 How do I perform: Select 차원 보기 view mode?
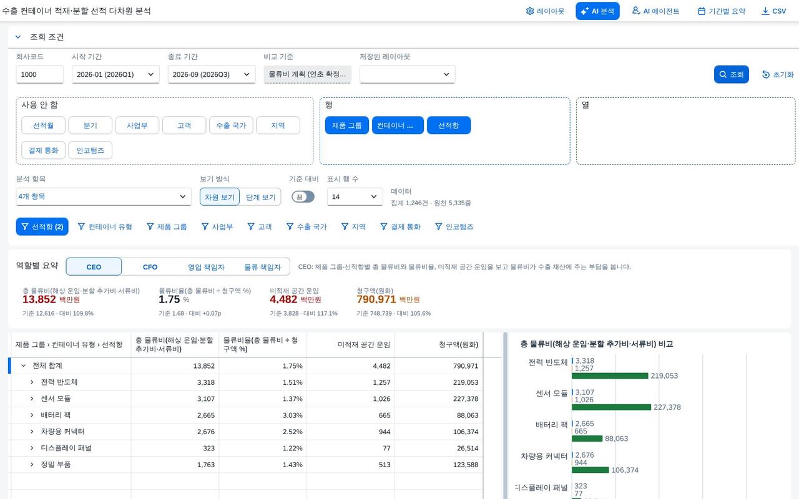click(220, 196)
